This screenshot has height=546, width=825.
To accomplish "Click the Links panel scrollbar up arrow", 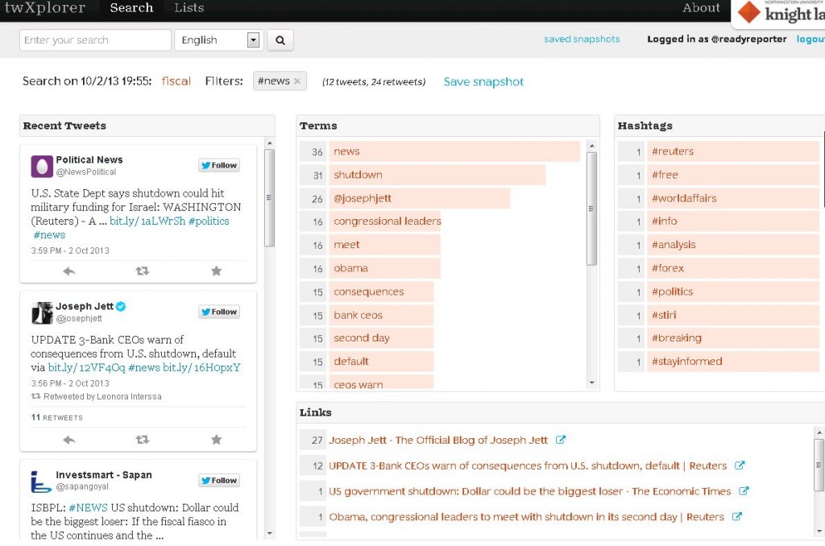I will 819,432.
